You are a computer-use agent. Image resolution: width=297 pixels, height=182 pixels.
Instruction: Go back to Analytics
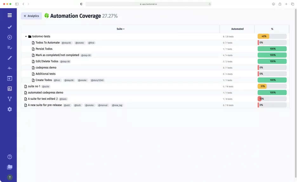click(x=31, y=16)
